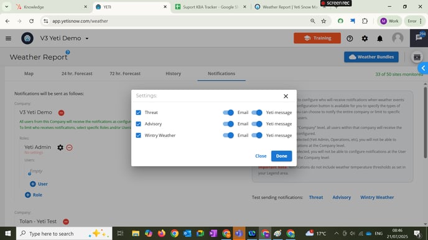Screen dimensions: 428x240
Task: Expand the V3 Yeti Demo company dropdown
Action: click(x=87, y=38)
